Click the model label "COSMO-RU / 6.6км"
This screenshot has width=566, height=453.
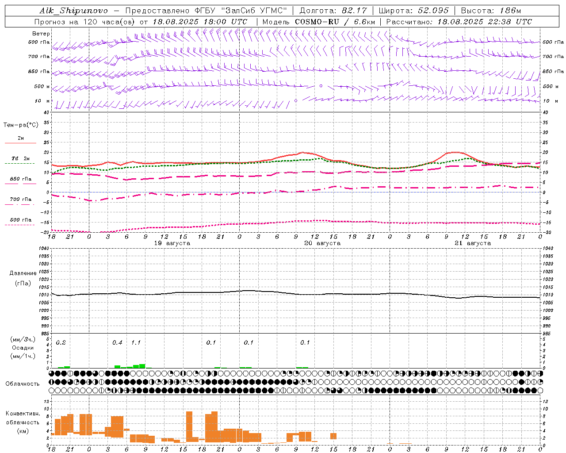[335, 22]
